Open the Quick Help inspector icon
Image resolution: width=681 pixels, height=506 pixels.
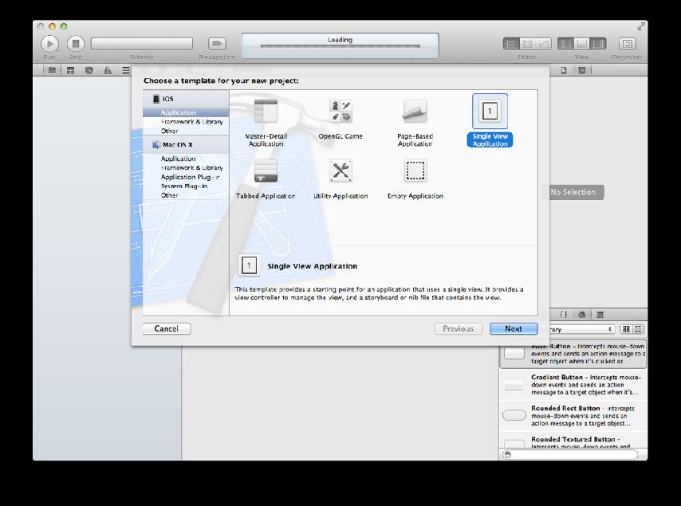coord(582,70)
